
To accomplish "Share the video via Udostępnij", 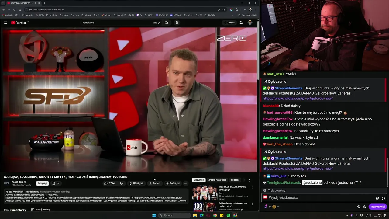I will tap(136, 183).
